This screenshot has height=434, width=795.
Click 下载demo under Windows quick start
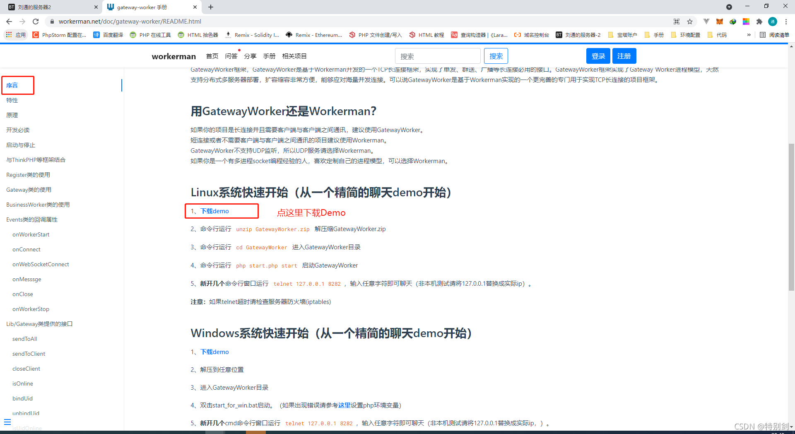[x=214, y=352]
